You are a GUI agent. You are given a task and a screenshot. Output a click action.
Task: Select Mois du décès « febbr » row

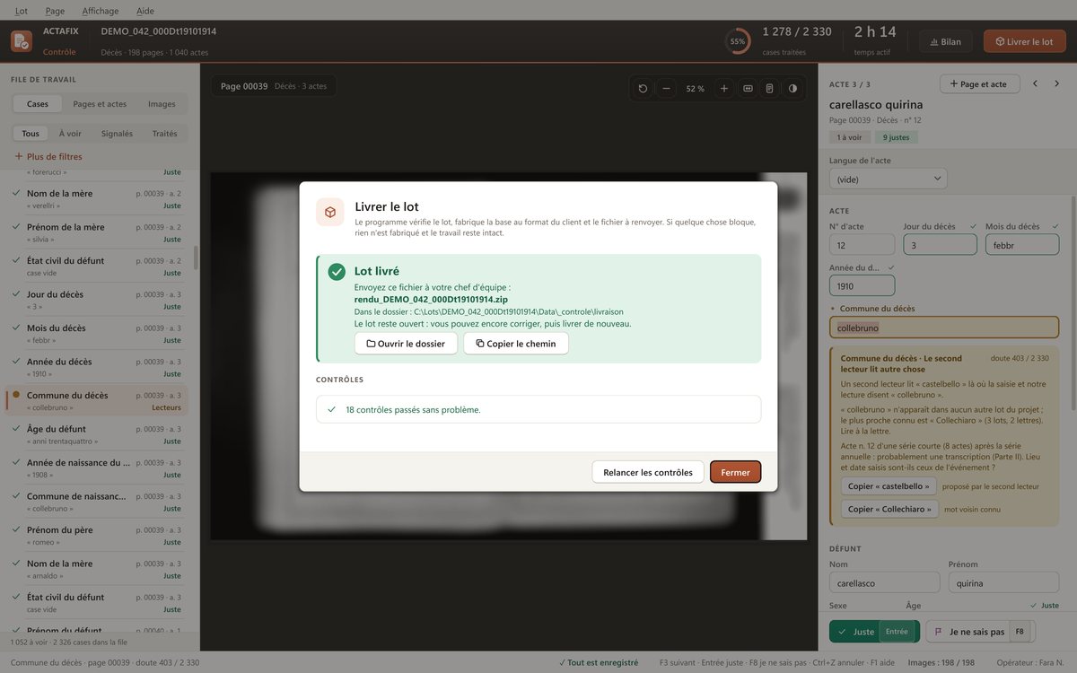coord(97,334)
